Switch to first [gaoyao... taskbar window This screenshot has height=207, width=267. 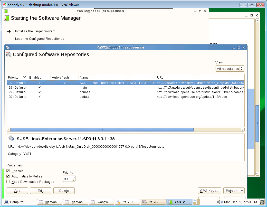tap(50, 202)
